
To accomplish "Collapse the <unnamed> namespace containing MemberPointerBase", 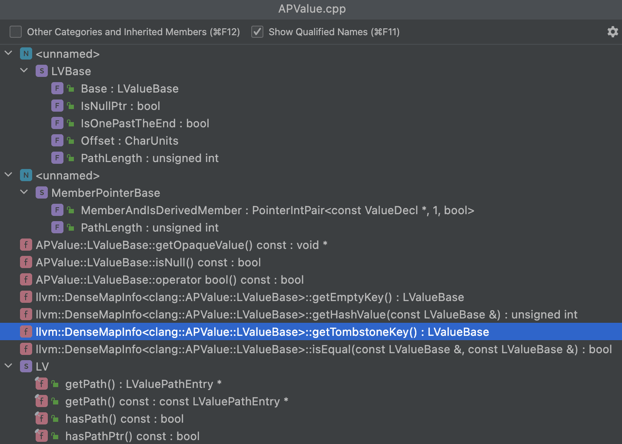I will 8,175.
